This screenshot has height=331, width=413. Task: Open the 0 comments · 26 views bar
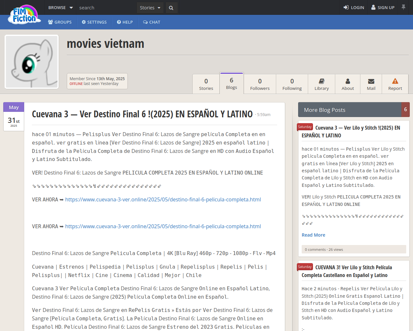[x=354, y=249]
